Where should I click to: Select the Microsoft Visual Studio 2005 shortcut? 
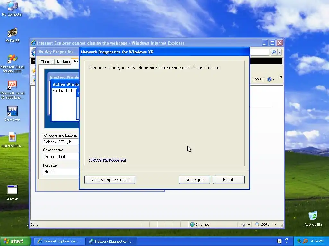click(x=13, y=64)
